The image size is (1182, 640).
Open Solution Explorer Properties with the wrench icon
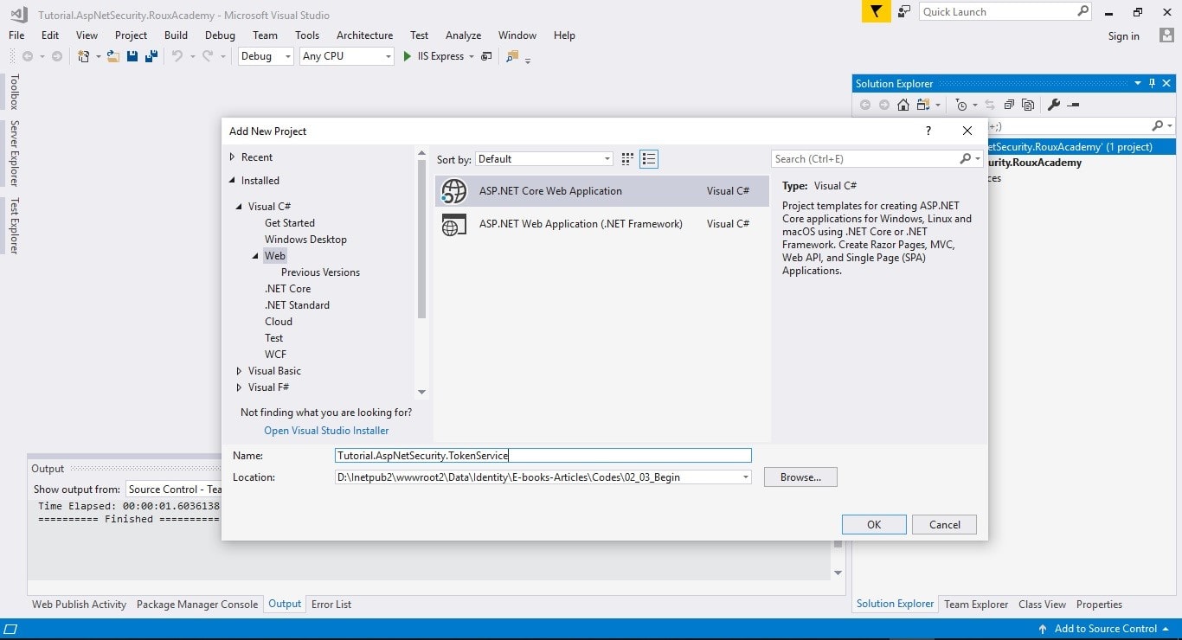click(1053, 104)
